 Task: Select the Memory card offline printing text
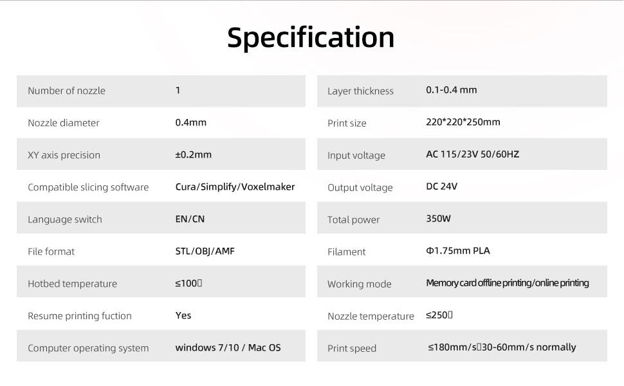[x=479, y=283]
